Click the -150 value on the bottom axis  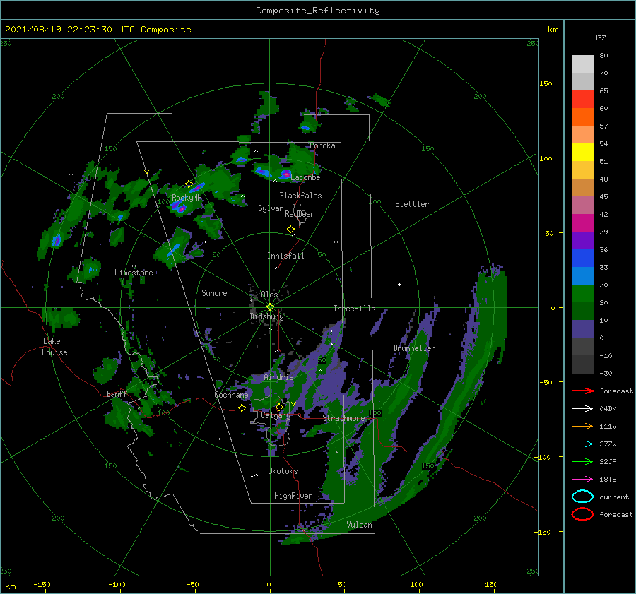(x=42, y=584)
